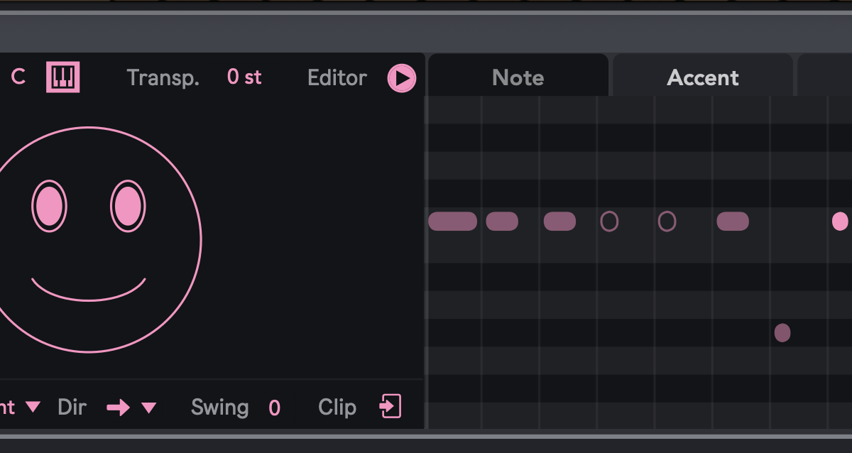
Task: Open the root key C selector
Action: click(18, 77)
